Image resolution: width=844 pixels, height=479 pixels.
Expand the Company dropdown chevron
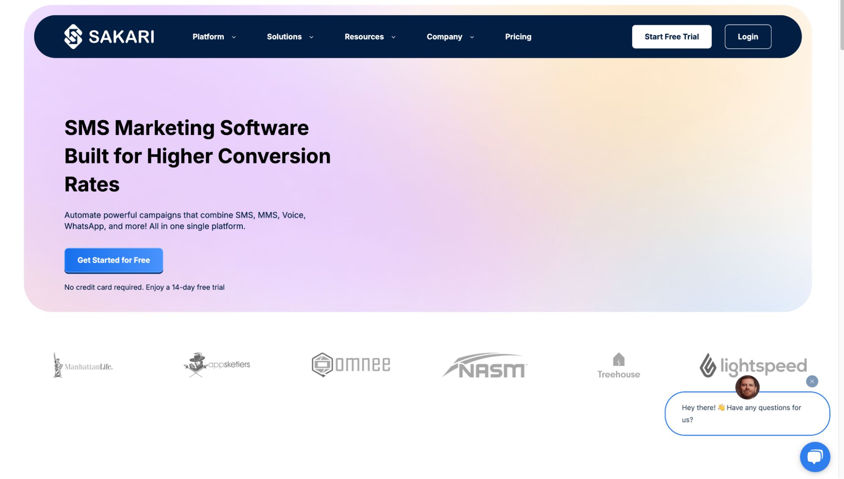click(x=472, y=37)
